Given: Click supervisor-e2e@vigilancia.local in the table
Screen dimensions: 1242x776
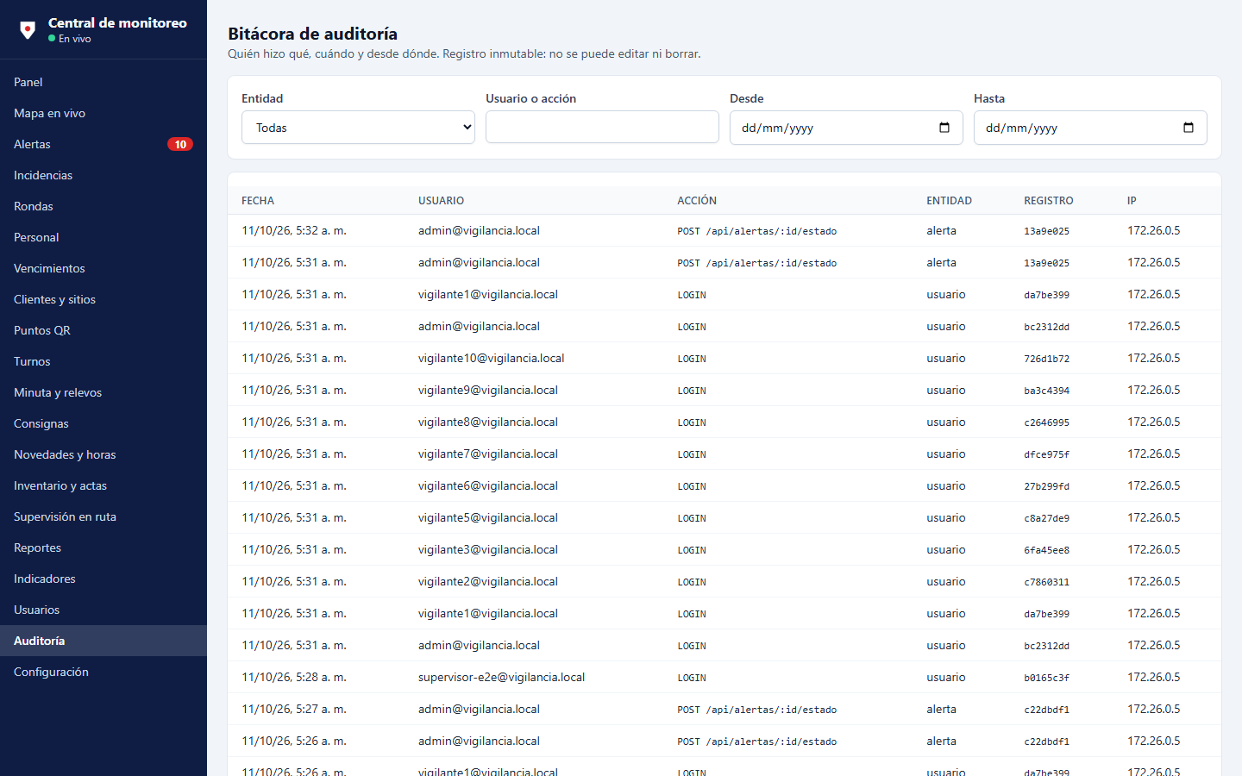Looking at the screenshot, I should [501, 677].
